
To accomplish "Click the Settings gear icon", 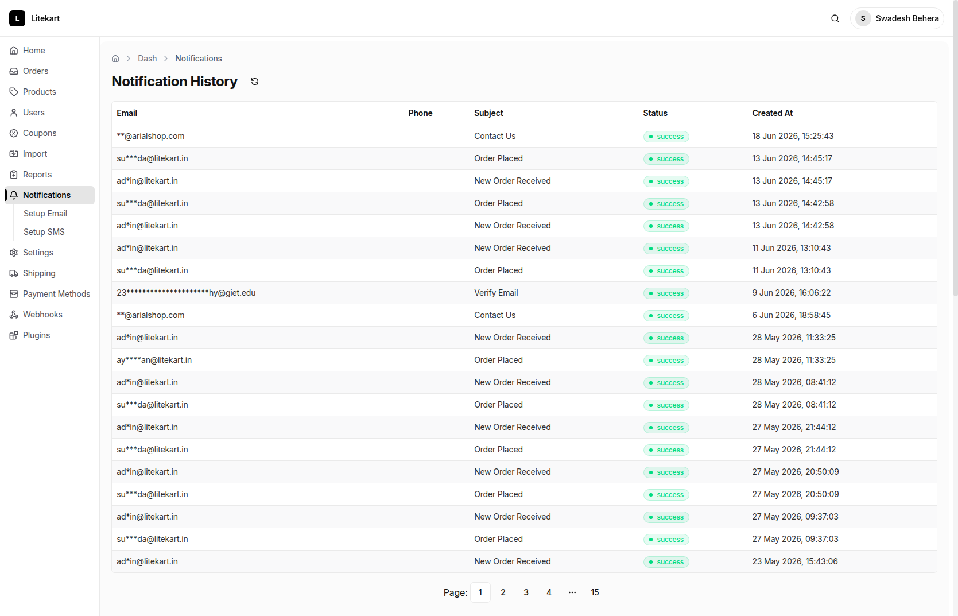I will (x=14, y=253).
